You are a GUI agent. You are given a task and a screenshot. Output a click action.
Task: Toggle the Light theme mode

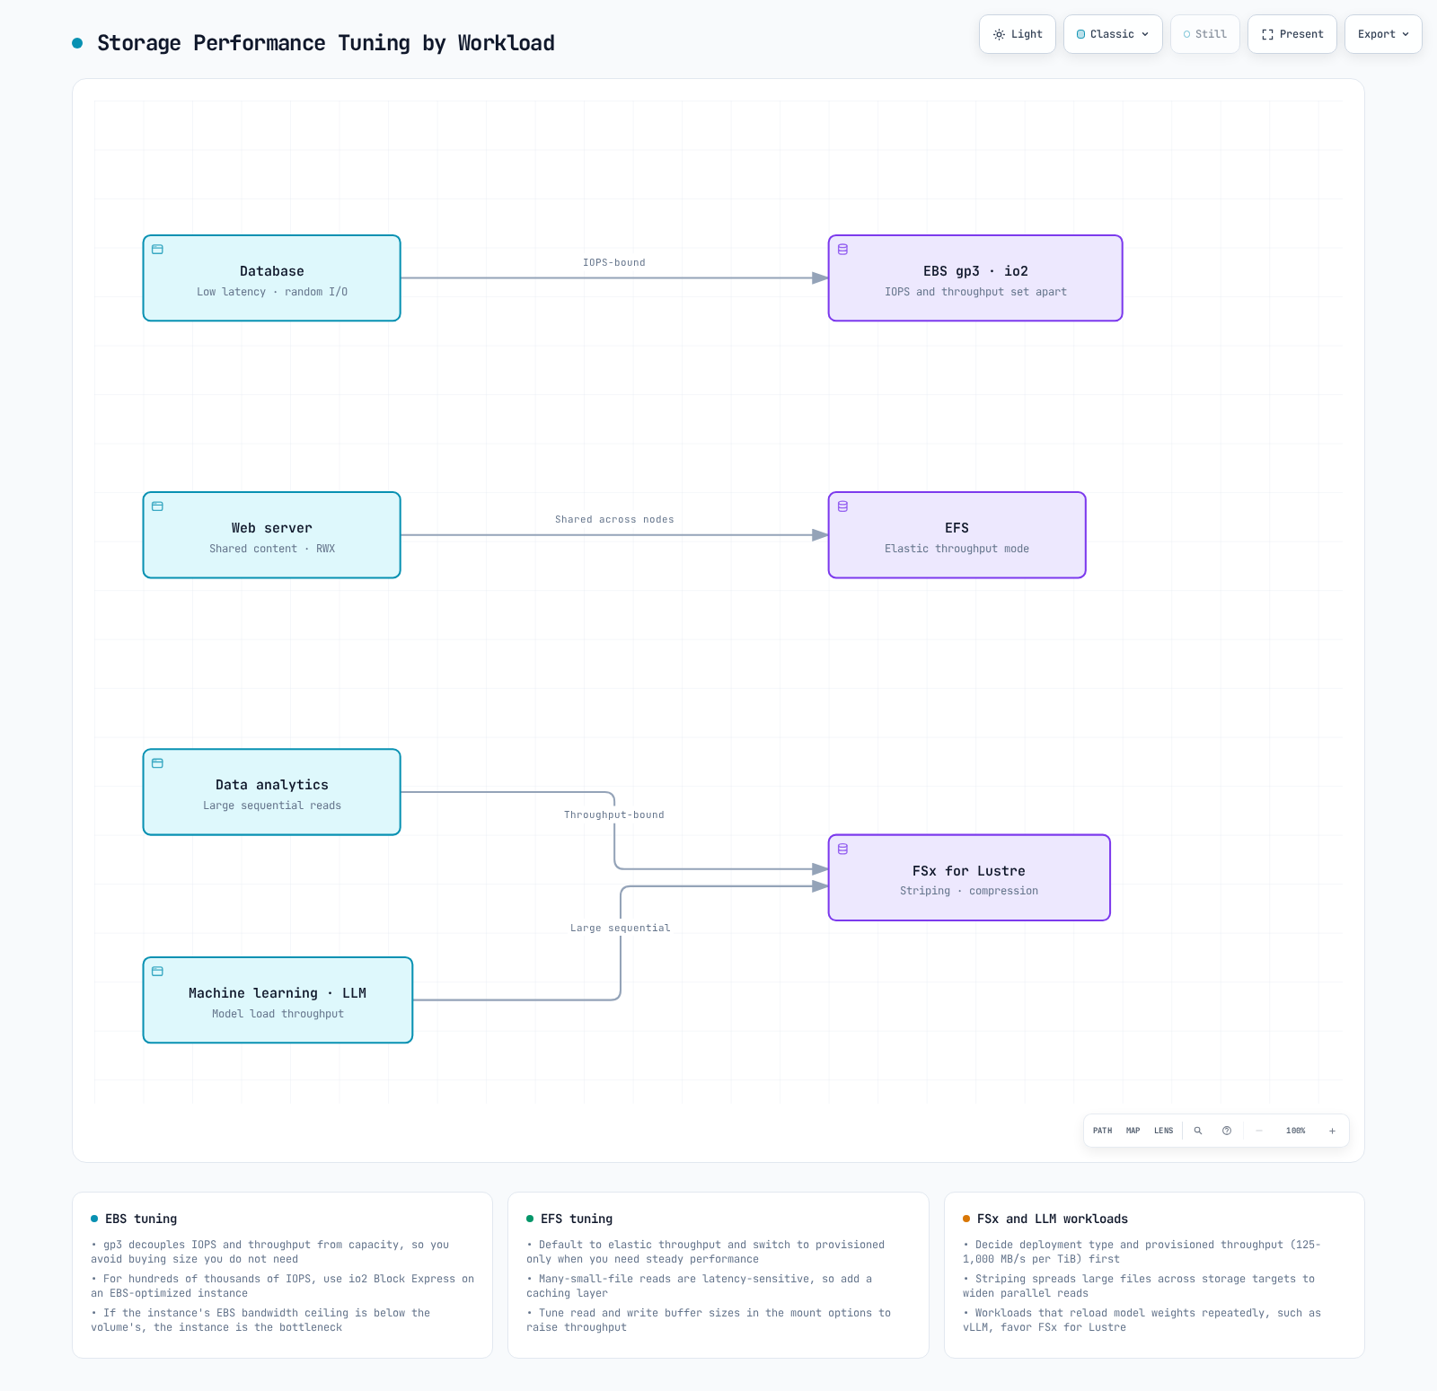pyautogui.click(x=1018, y=34)
